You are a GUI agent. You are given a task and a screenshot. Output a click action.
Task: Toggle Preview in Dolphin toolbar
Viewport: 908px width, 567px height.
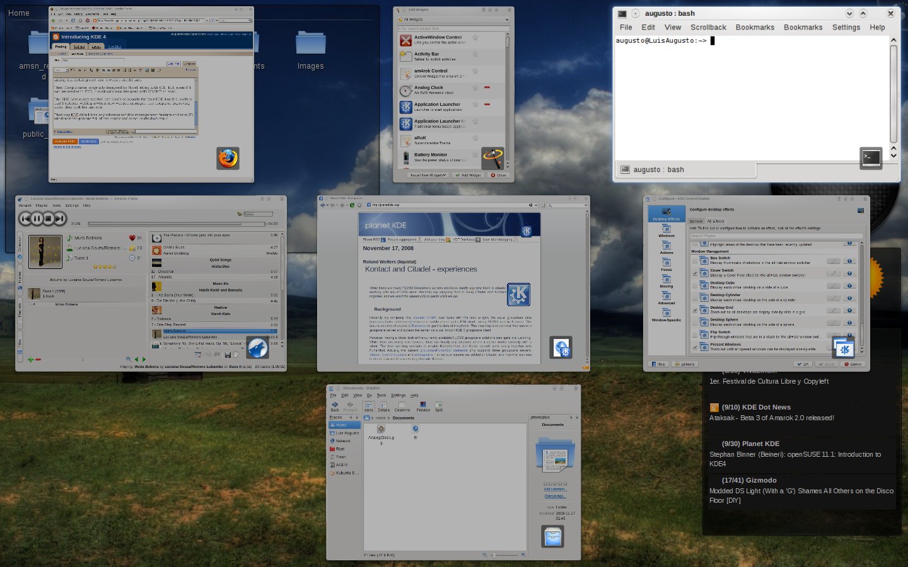tap(423, 406)
